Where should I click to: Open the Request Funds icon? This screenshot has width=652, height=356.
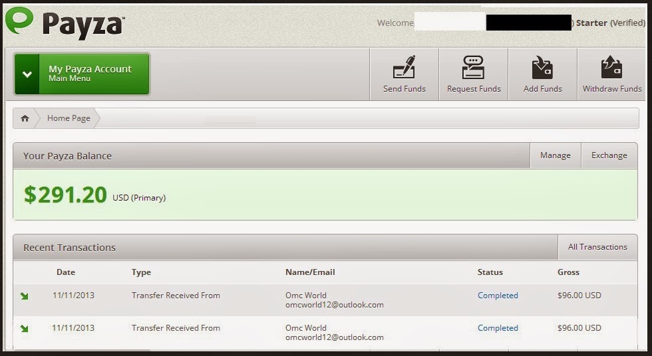click(x=473, y=67)
